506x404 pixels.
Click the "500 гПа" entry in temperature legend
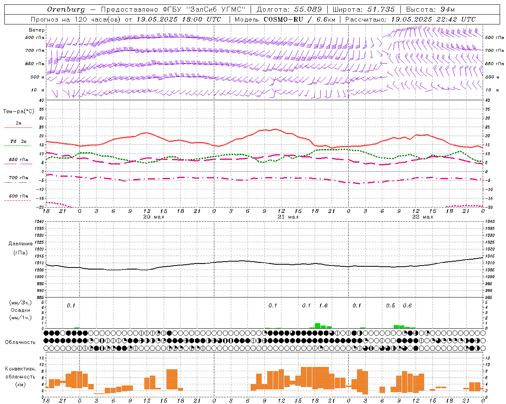pos(19,196)
